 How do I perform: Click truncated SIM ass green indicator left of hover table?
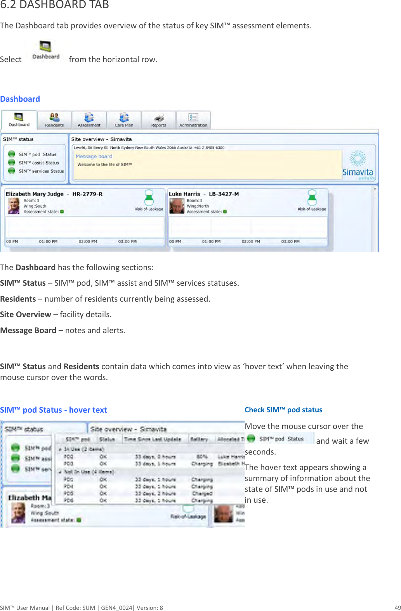[16, 458]
